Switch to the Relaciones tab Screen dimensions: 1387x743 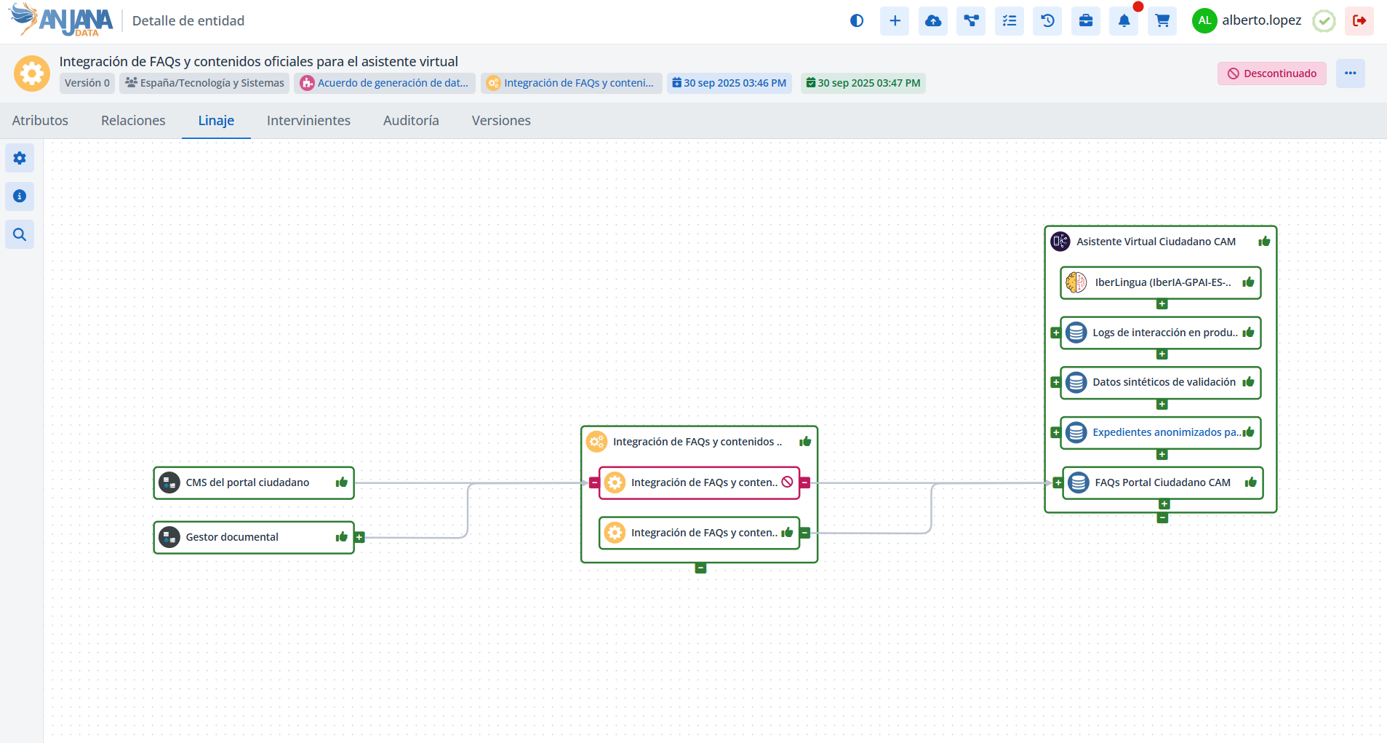coord(133,121)
